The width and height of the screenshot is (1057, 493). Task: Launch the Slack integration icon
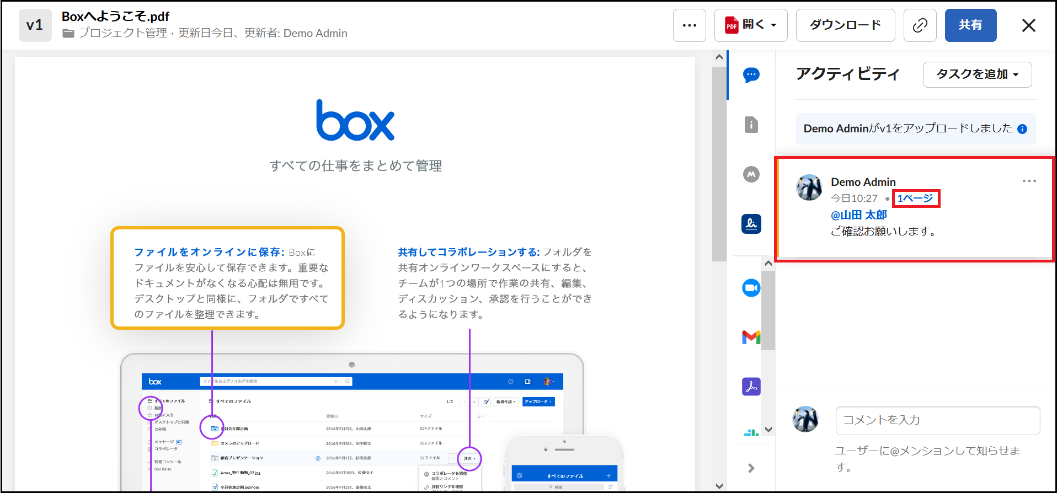click(751, 433)
